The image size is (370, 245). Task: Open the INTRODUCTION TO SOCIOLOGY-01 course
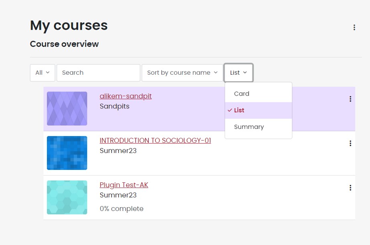point(155,140)
